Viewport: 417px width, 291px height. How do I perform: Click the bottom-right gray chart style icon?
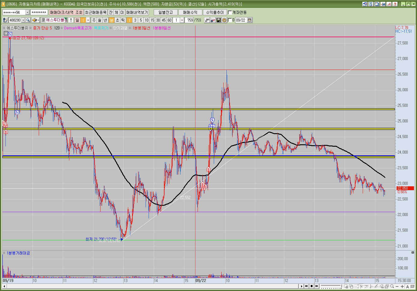tap(412, 286)
